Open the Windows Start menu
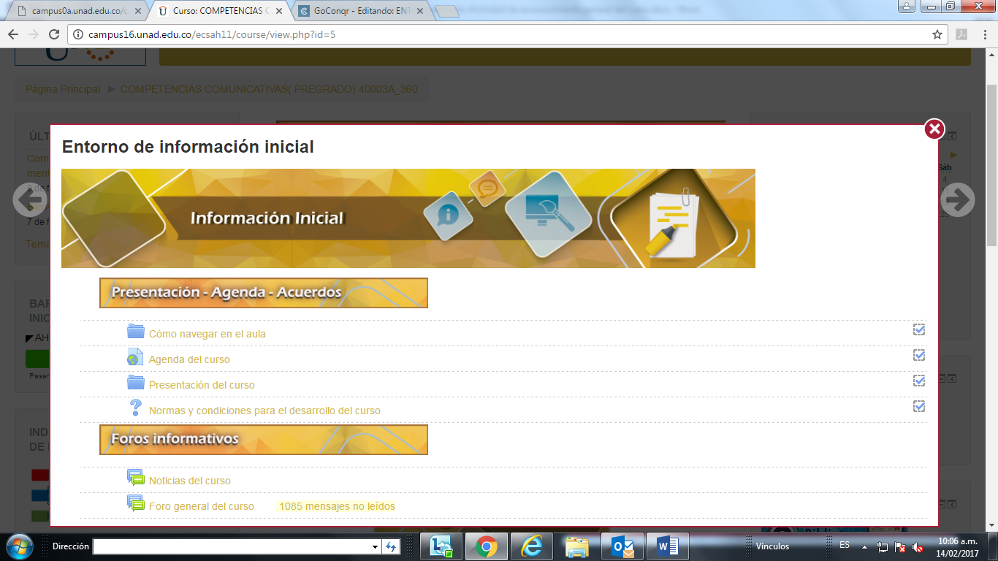Image resolution: width=998 pixels, height=561 pixels. point(20,546)
